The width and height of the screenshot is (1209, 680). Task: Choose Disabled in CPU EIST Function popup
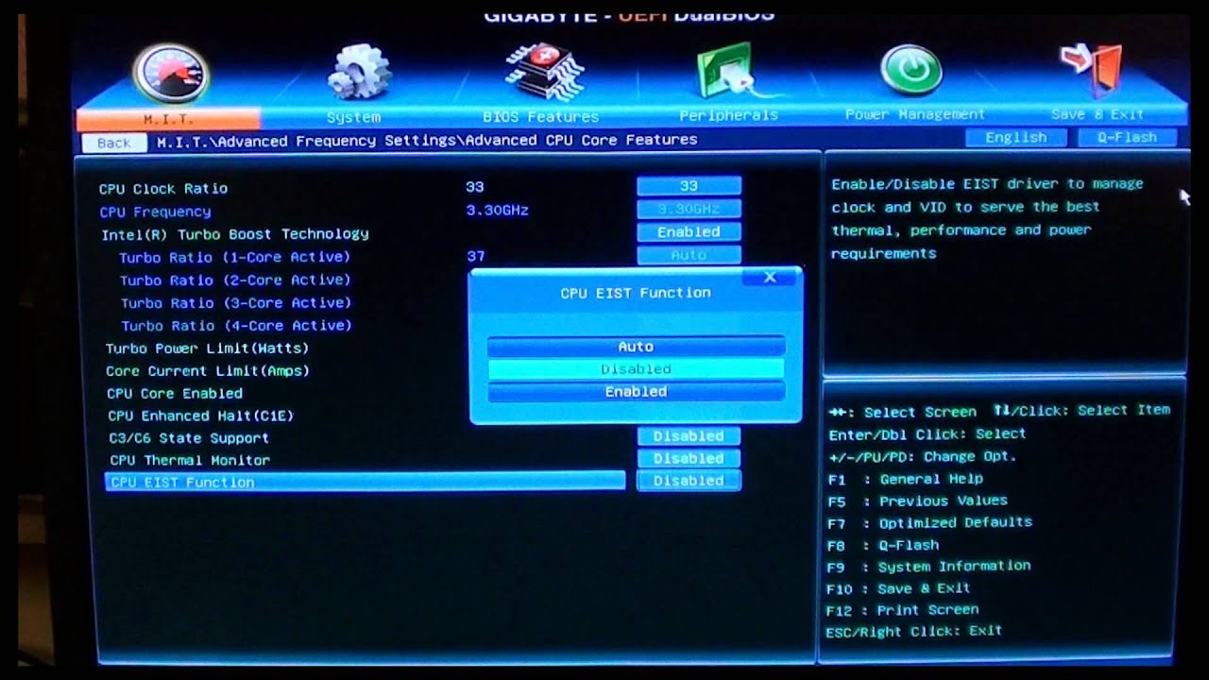[x=636, y=369]
